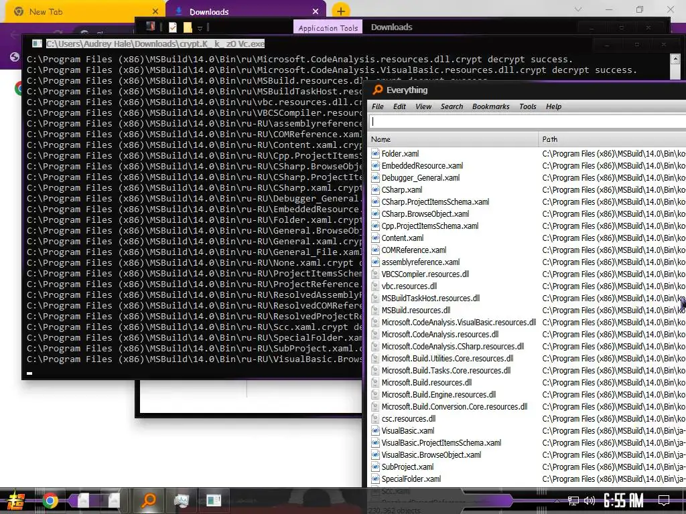Select Microsoft.CodeAnalysis.CSharp.resources.dll
The width and height of the screenshot is (686, 514).
pos(453,347)
